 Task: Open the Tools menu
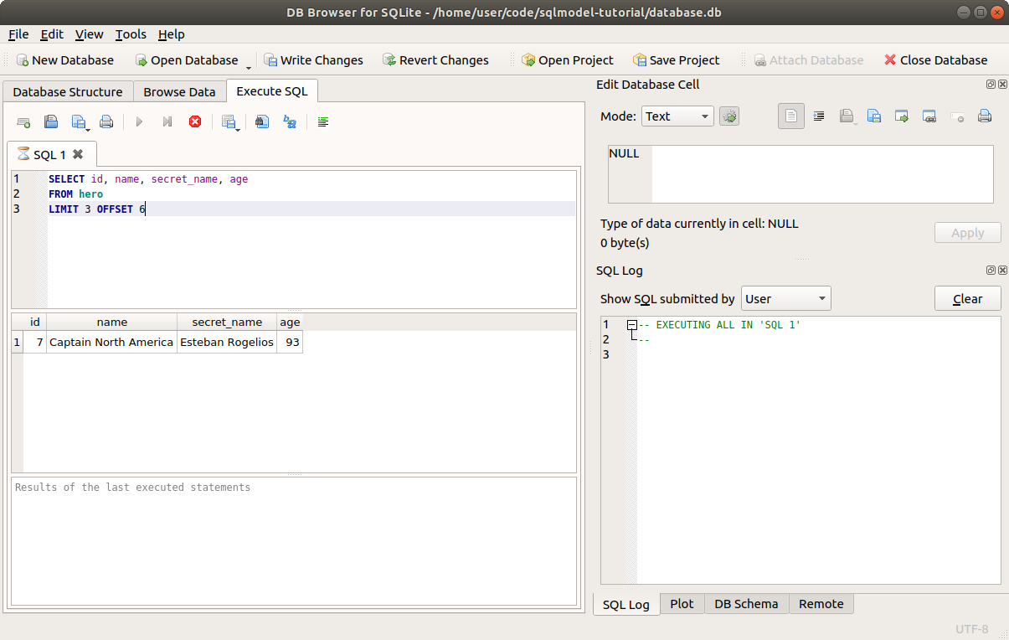click(x=130, y=34)
